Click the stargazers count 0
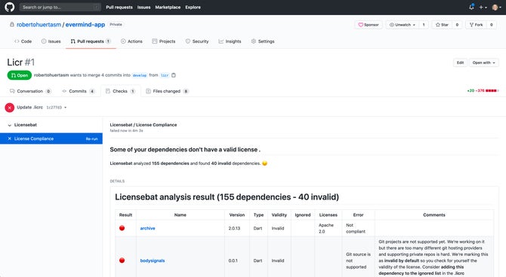The width and height of the screenshot is (506, 277). (457, 25)
